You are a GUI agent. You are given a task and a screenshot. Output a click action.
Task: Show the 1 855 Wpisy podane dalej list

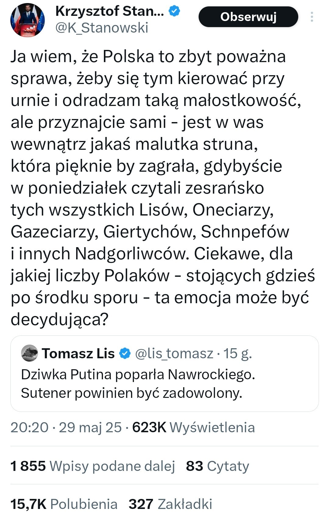(x=93, y=466)
